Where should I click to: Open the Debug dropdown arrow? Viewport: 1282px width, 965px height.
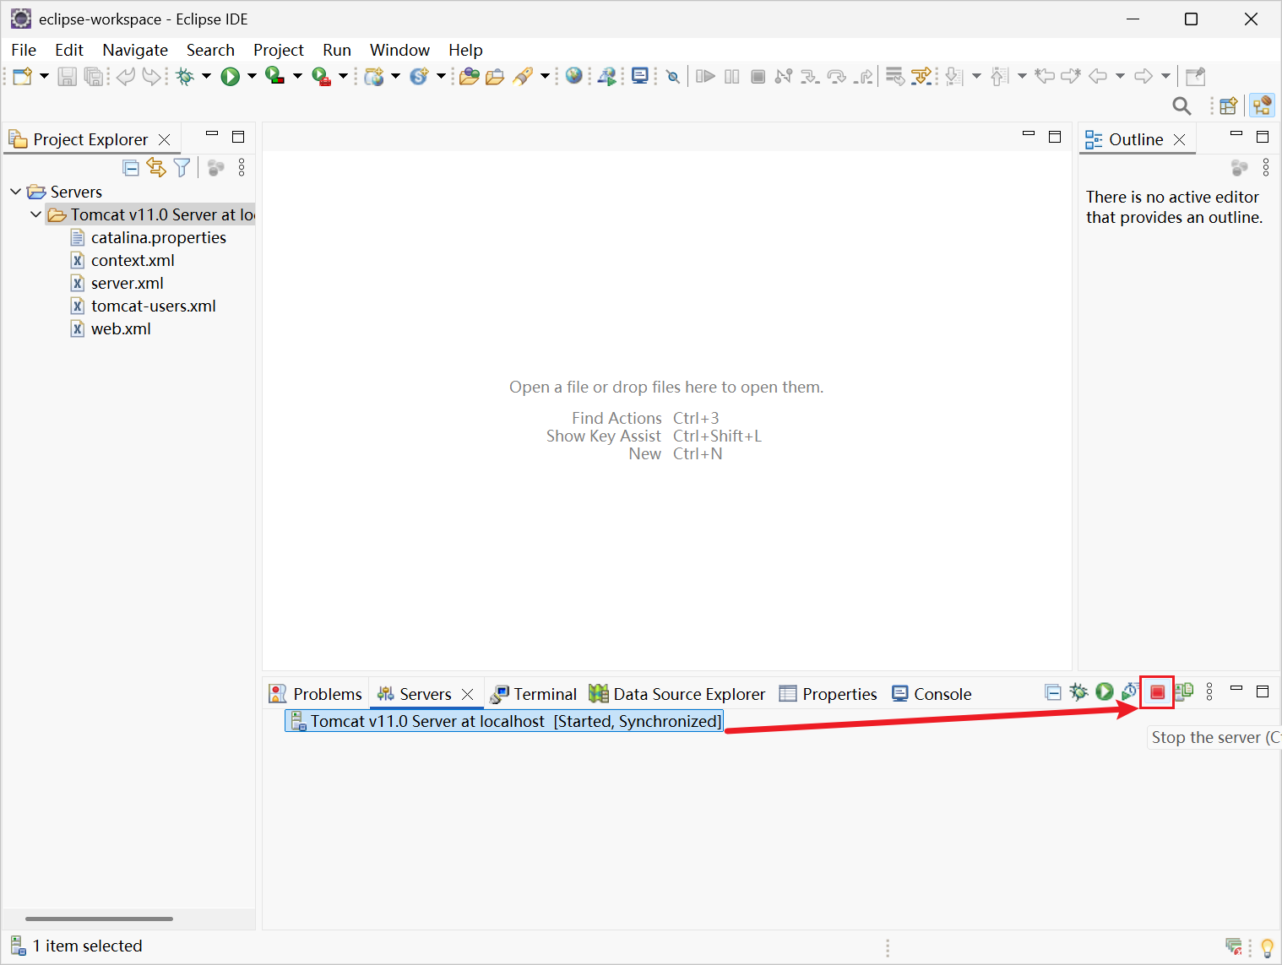(206, 77)
